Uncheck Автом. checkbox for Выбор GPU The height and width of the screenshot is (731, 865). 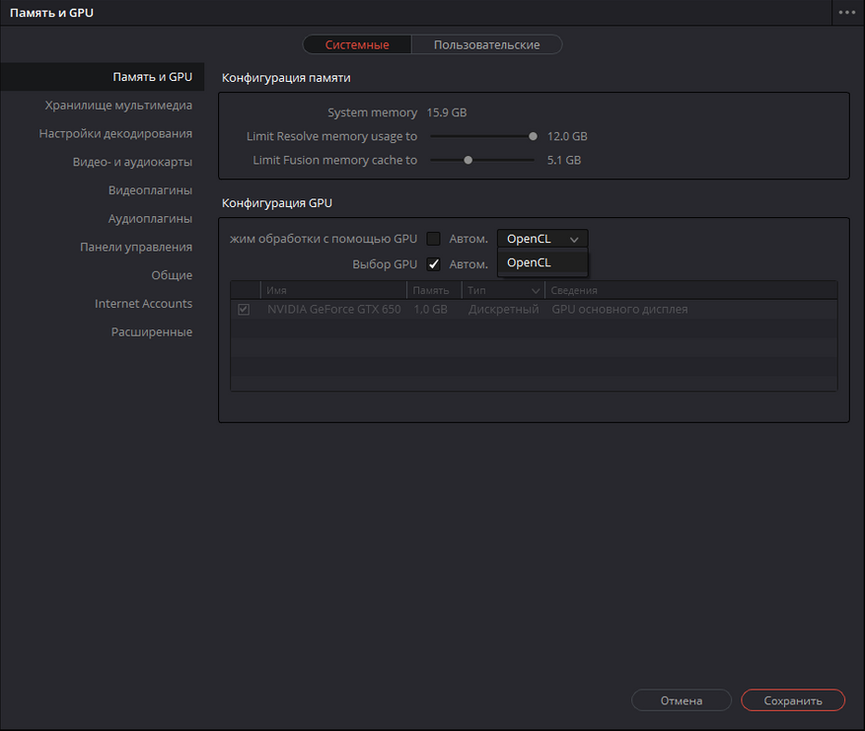(x=434, y=264)
